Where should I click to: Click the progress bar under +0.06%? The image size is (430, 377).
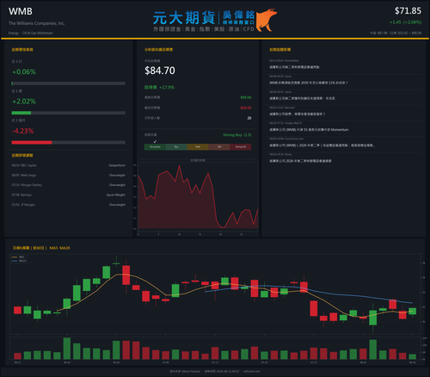point(69,83)
